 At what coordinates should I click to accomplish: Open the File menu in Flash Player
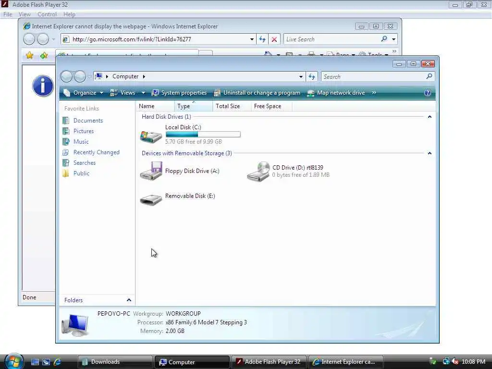click(x=8, y=14)
